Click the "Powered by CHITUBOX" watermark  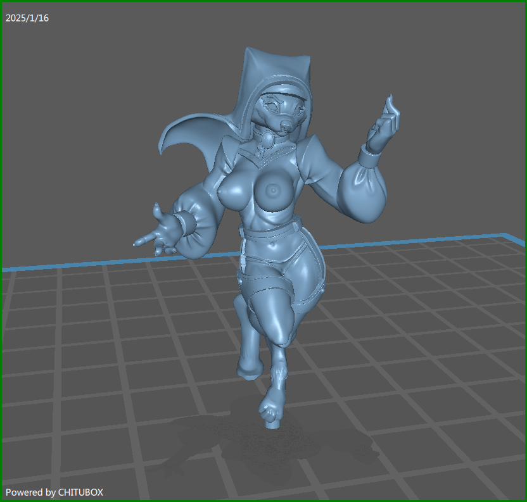click(54, 492)
